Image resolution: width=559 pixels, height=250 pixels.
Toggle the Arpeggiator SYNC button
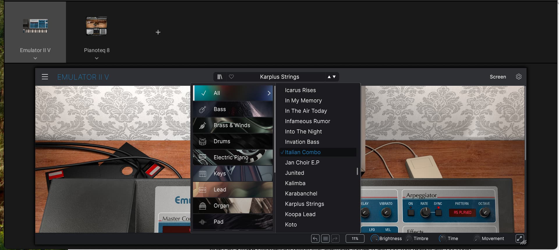coord(438,213)
